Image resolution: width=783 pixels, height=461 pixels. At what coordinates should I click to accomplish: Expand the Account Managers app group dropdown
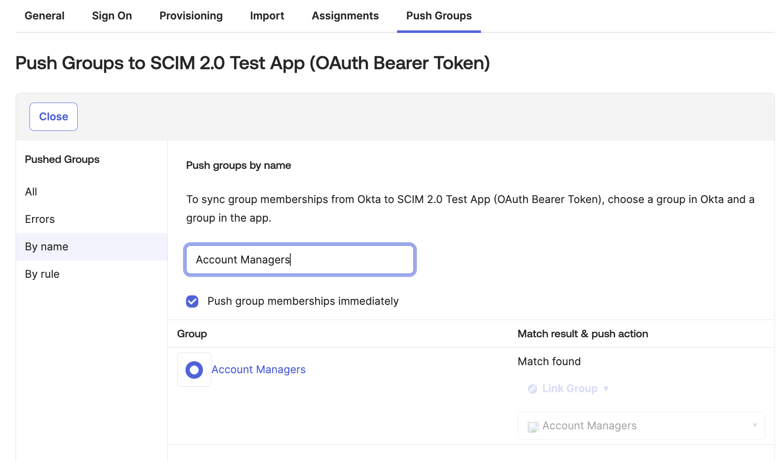[x=641, y=426]
